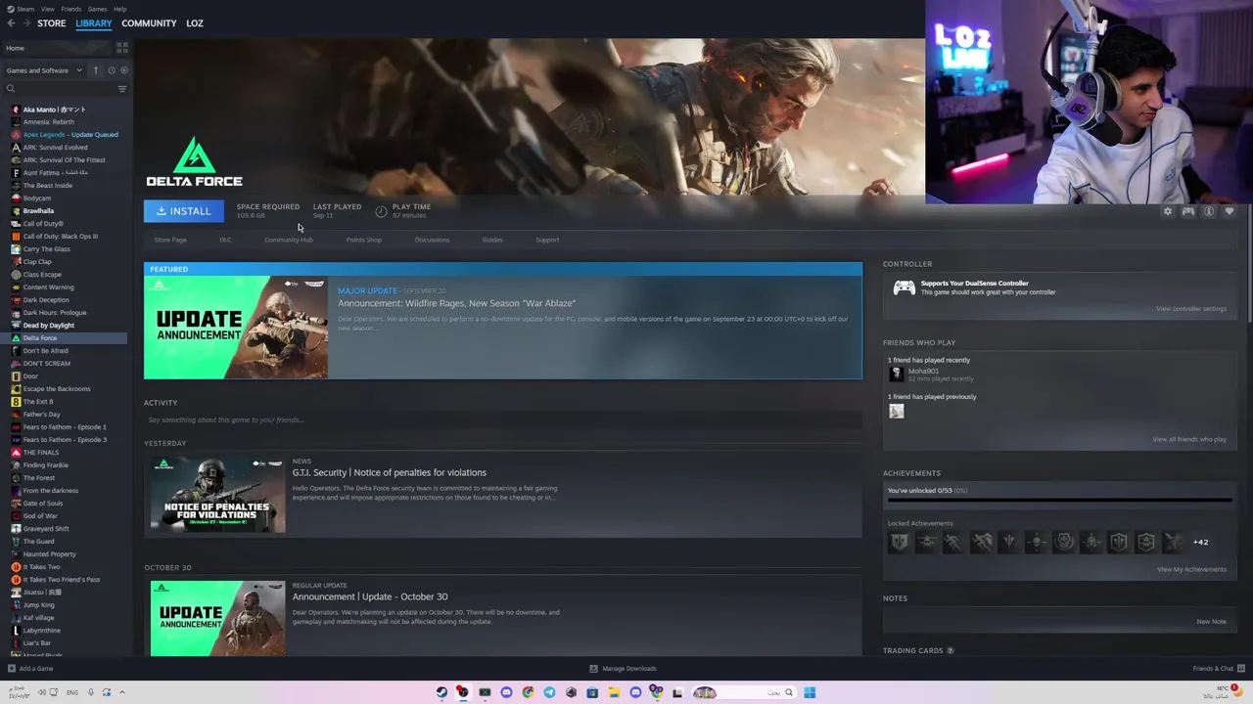Select Apex Legends in the game list
This screenshot has width=1253, height=704.
point(70,135)
